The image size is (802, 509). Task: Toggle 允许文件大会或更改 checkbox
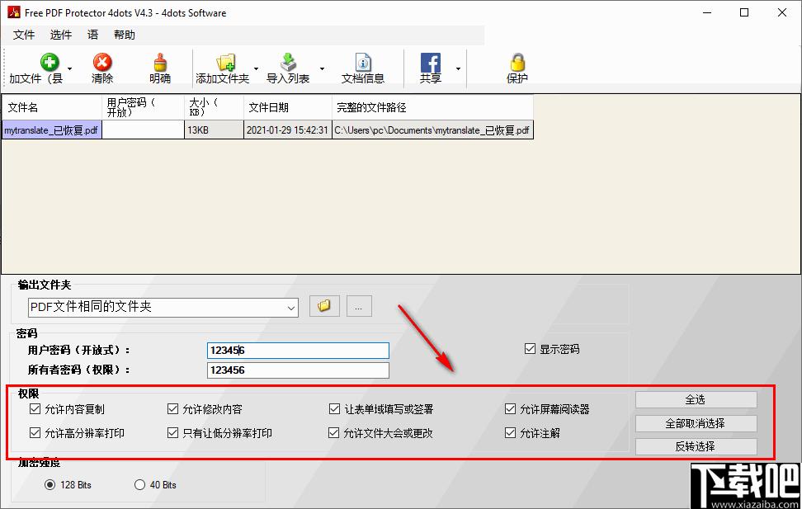point(333,433)
